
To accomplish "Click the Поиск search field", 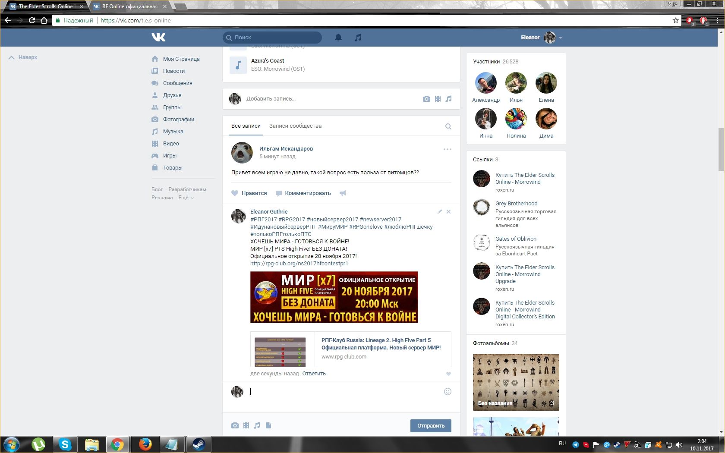I will 272,38.
